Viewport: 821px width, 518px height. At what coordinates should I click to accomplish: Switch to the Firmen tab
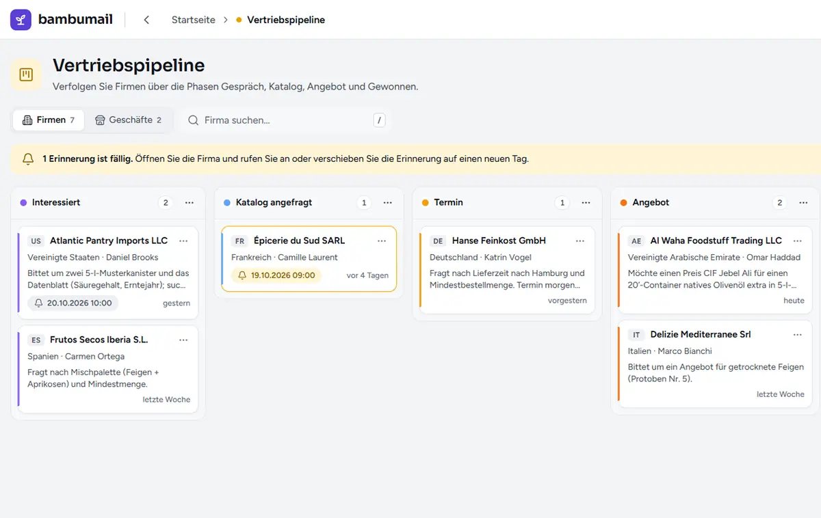point(49,120)
